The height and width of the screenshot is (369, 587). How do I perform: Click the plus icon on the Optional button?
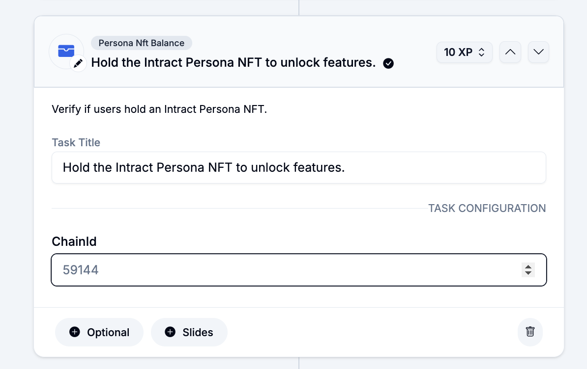tap(75, 332)
